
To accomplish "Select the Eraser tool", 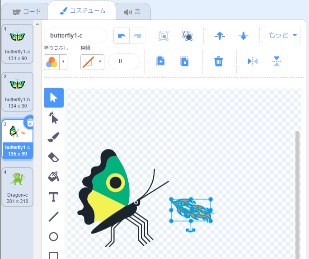I will coord(54,157).
